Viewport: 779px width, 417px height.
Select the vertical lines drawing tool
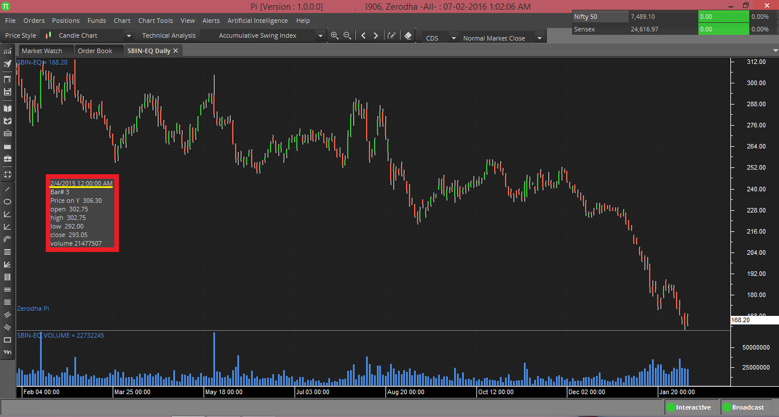pyautogui.click(x=7, y=277)
